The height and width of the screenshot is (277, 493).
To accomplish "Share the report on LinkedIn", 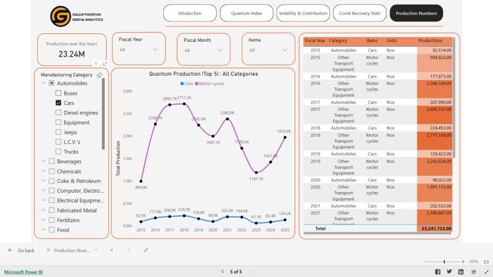I will (x=460, y=271).
